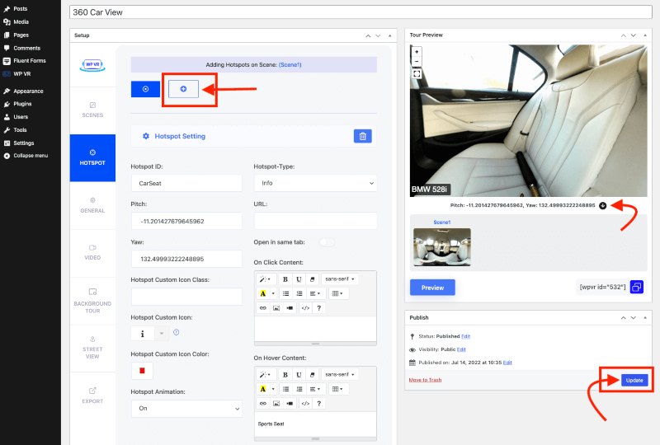
Task: Collapse the Publish panel toggle arrow
Action: [x=645, y=317]
